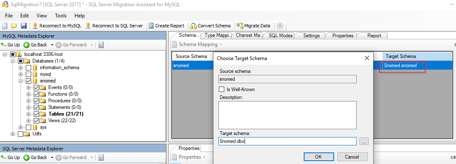
Task: Click Go Up in SQL Server Metadata Explorer
Action: (x=10, y=158)
